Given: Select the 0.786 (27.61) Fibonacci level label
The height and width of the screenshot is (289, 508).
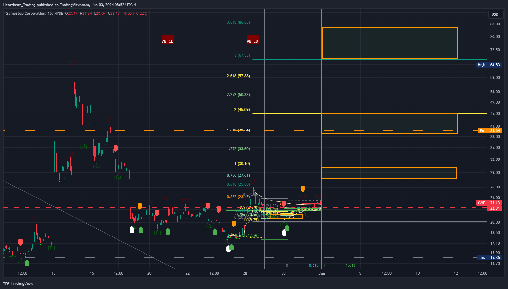Looking at the screenshot, I should [238, 175].
